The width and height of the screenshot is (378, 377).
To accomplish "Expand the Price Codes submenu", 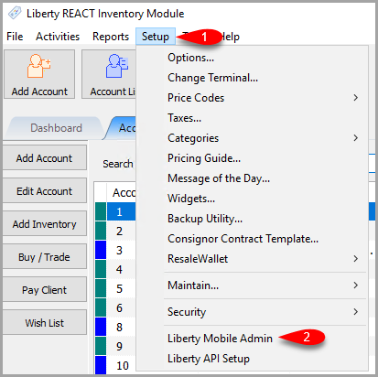I will (252, 98).
